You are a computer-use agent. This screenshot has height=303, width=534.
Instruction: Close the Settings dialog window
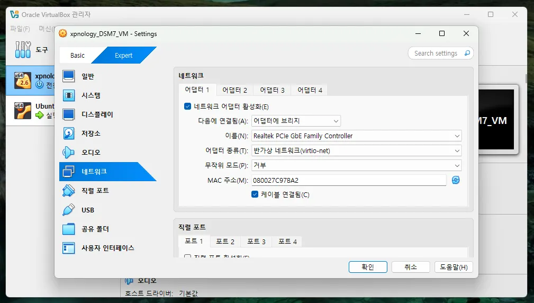466,33
